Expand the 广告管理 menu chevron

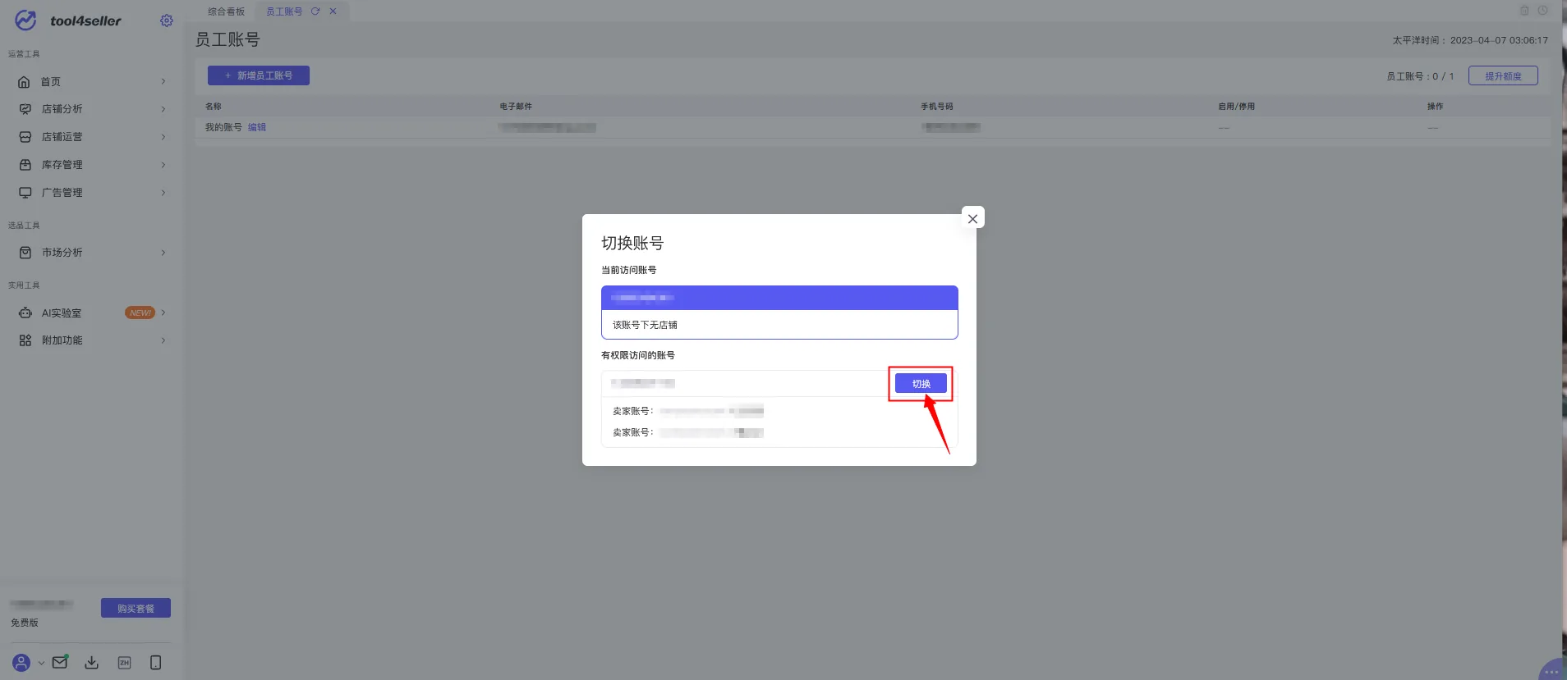[x=163, y=193]
